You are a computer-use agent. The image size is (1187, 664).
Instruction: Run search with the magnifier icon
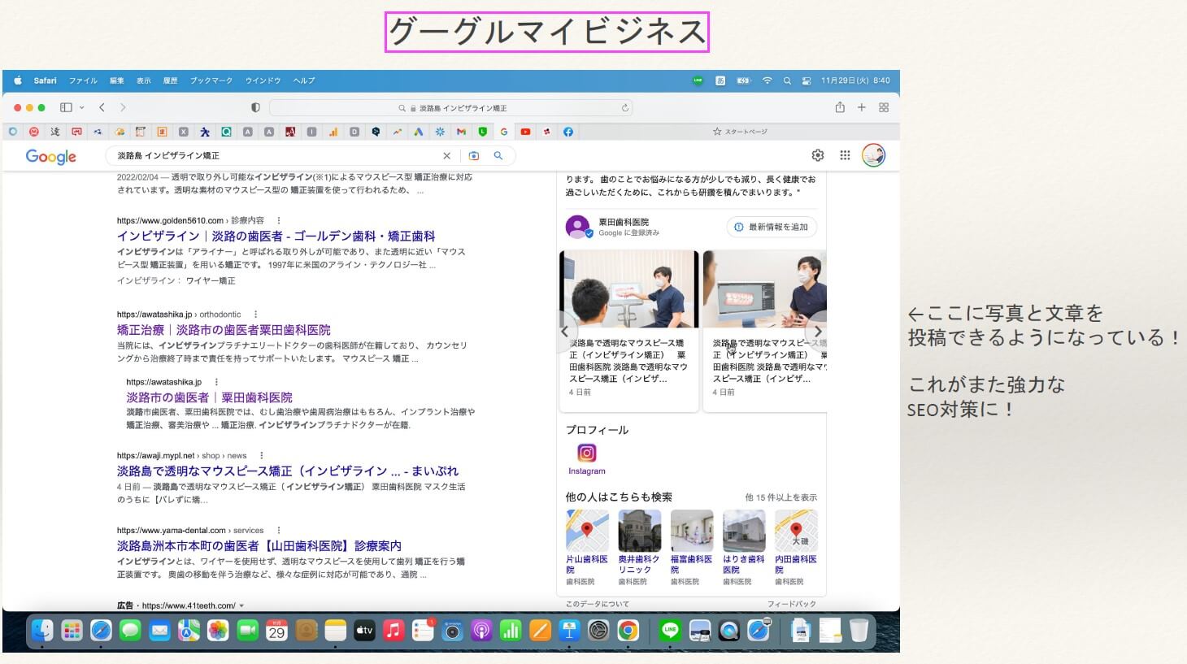(498, 155)
